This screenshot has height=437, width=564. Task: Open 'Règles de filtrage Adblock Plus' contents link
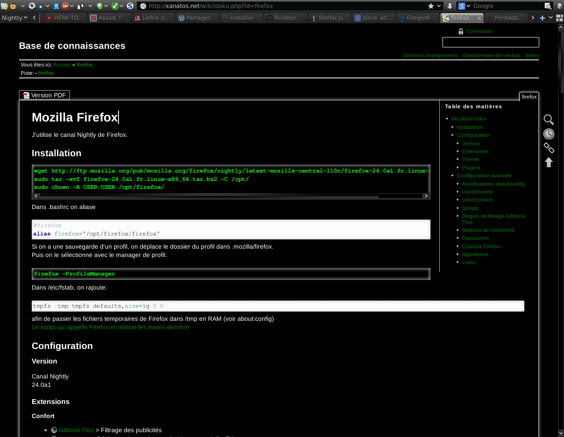[x=493, y=219]
